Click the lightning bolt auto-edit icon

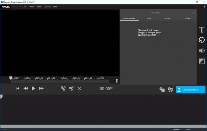coord(117,81)
